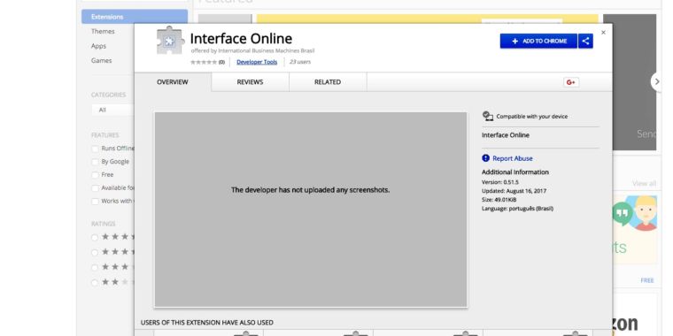This screenshot has width=673, height=336.
Task: Click Version: 0.51.5 text
Action: (500, 182)
